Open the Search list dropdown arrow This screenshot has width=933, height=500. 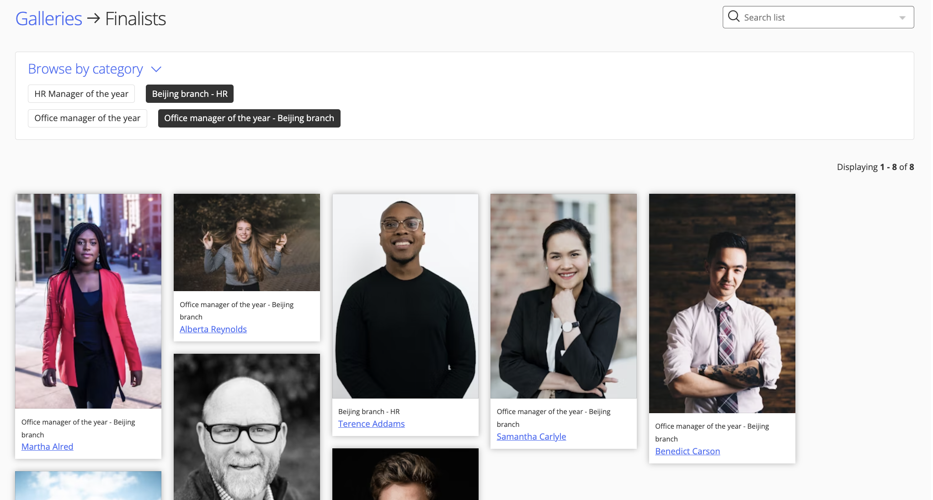(902, 18)
